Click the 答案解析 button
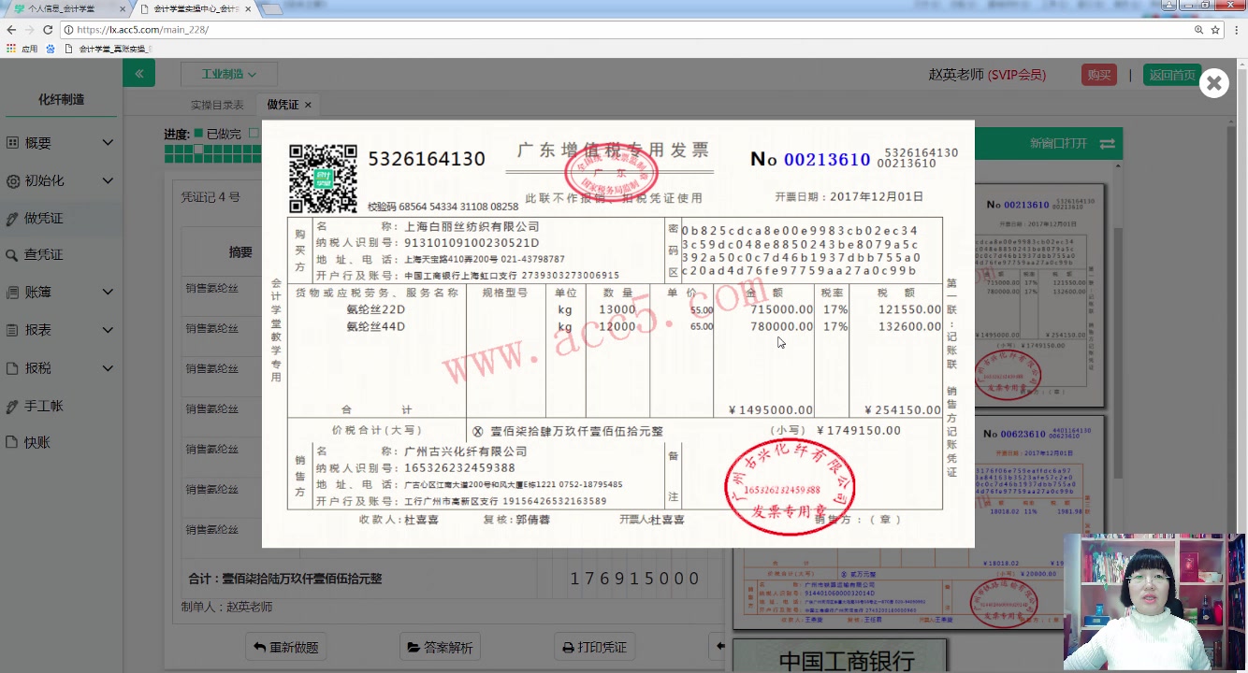The height and width of the screenshot is (673, 1248). (x=440, y=647)
